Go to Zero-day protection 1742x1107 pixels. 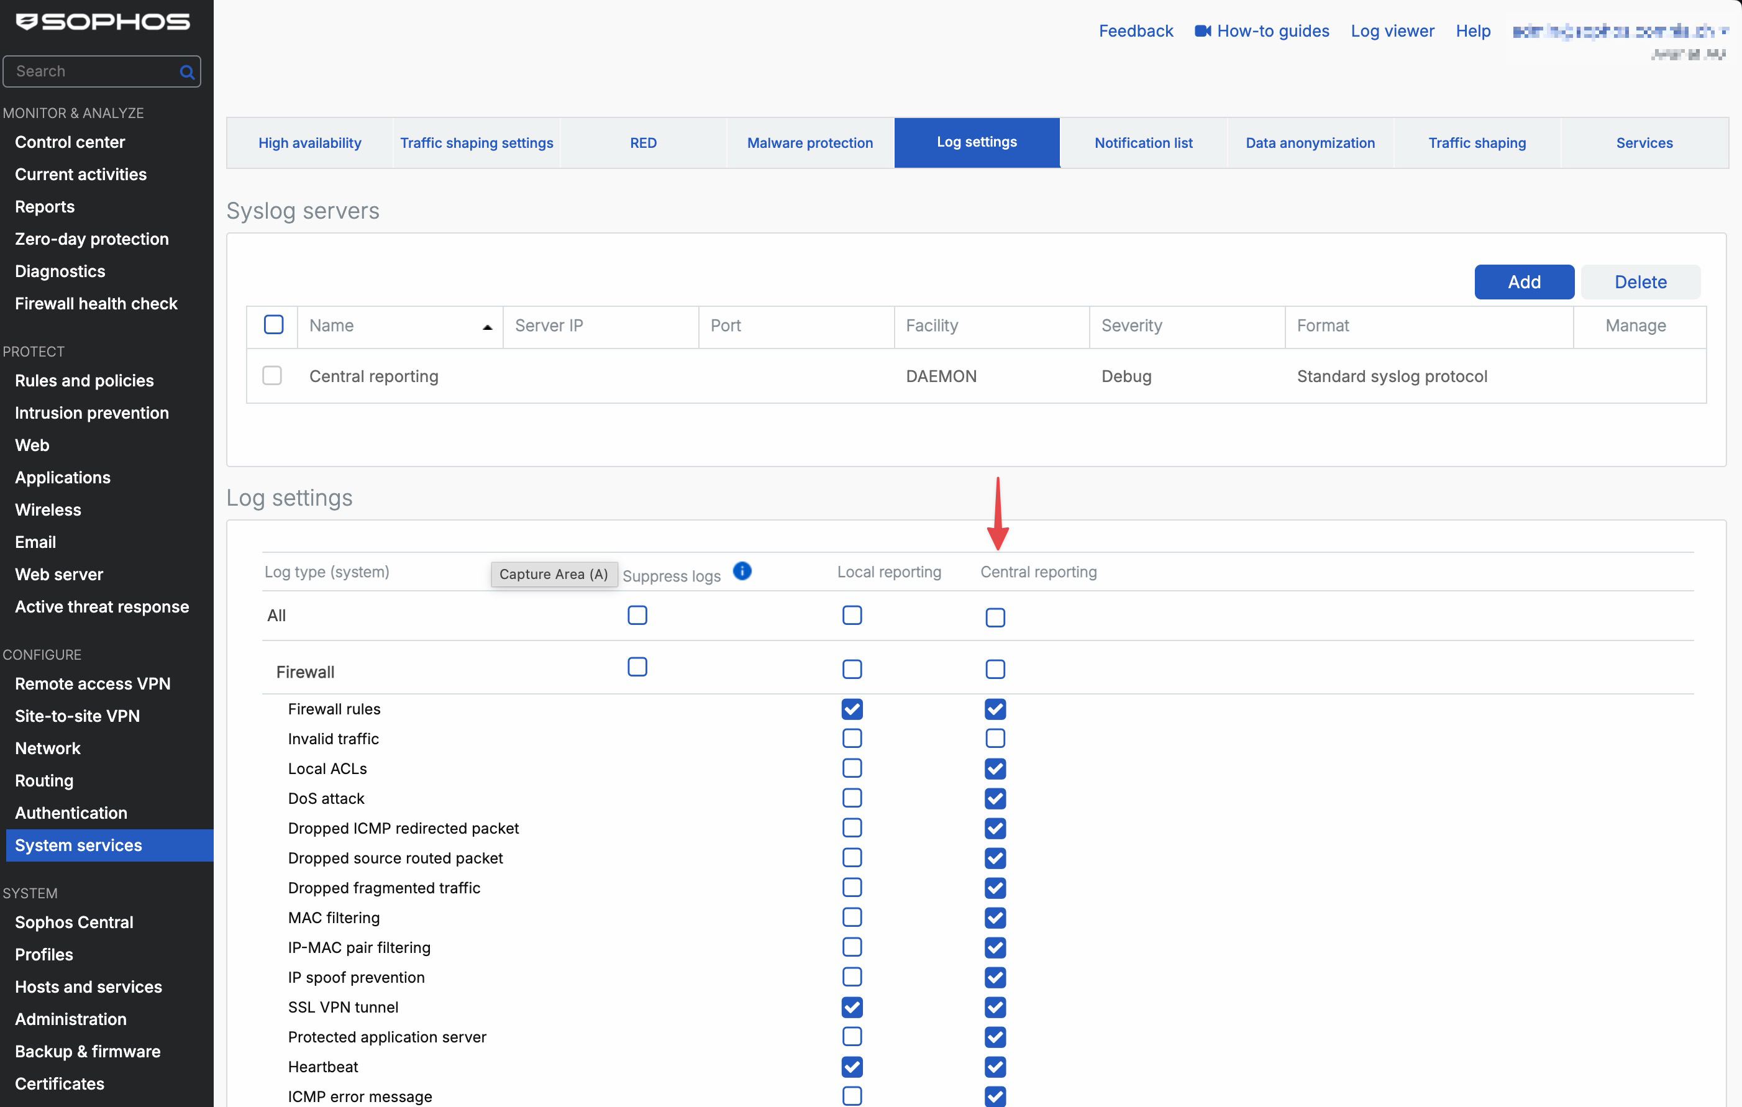click(92, 239)
